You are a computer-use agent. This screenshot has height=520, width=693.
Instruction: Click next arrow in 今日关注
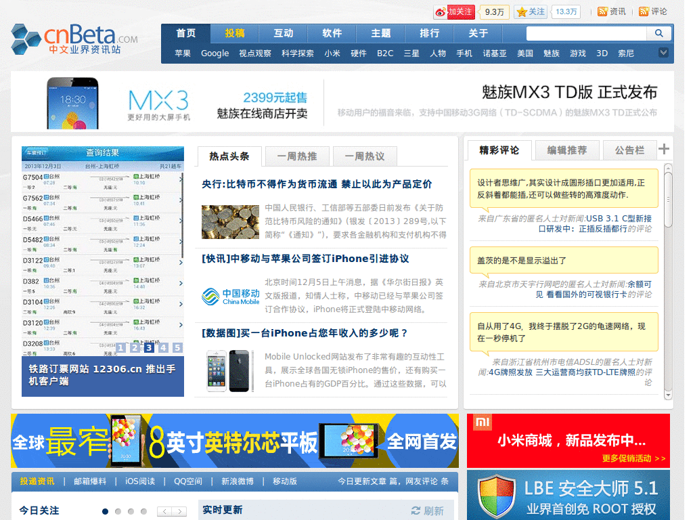point(179,511)
